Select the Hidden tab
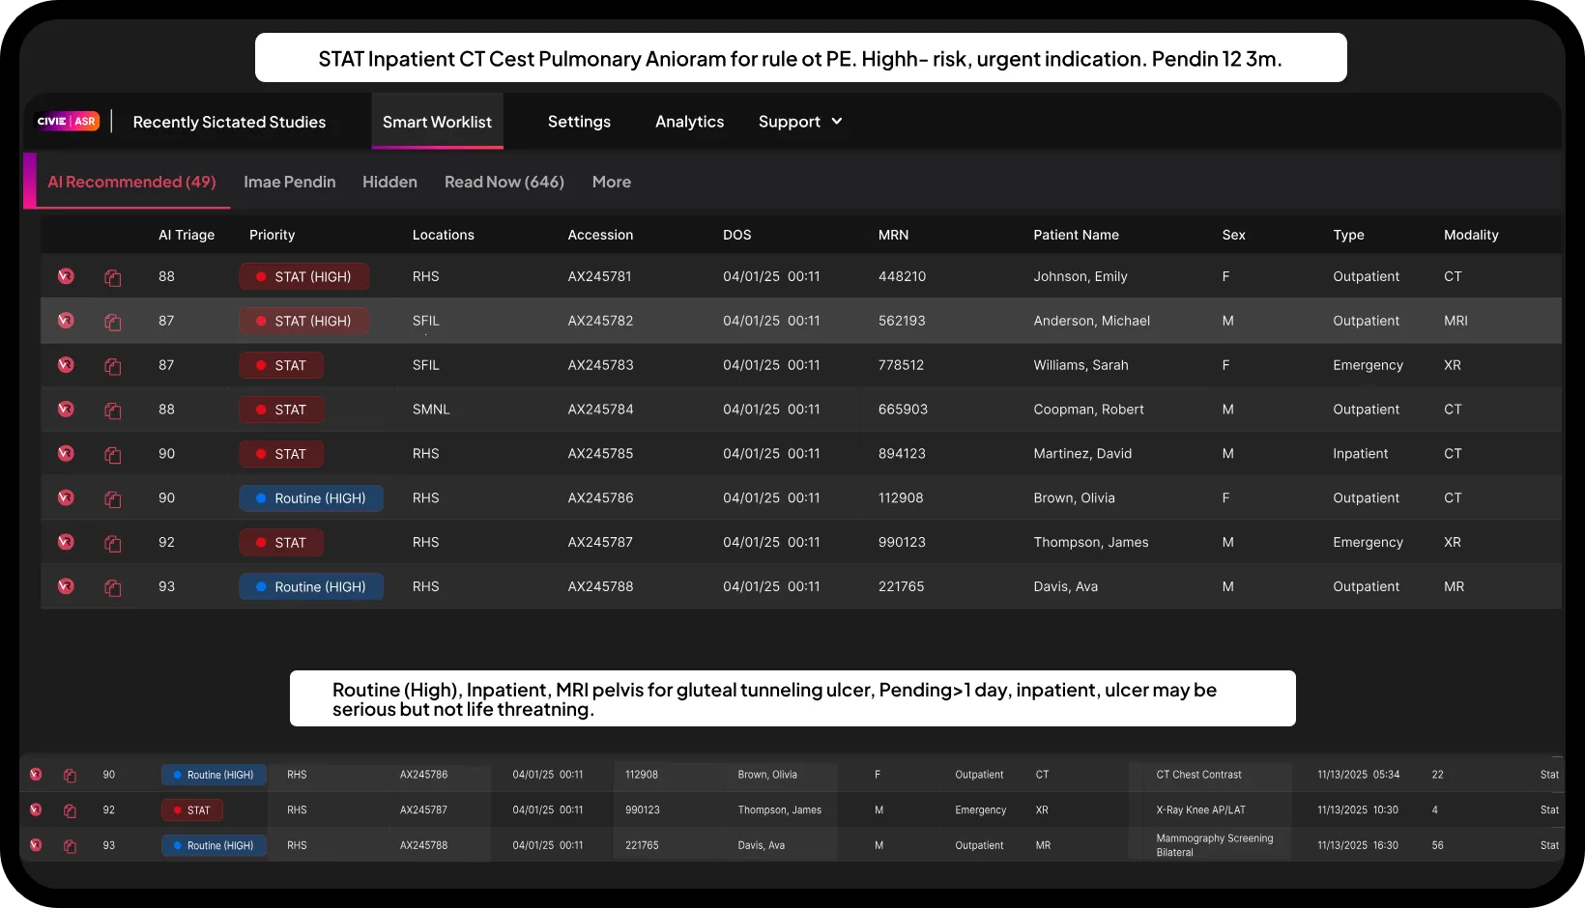 coord(389,182)
